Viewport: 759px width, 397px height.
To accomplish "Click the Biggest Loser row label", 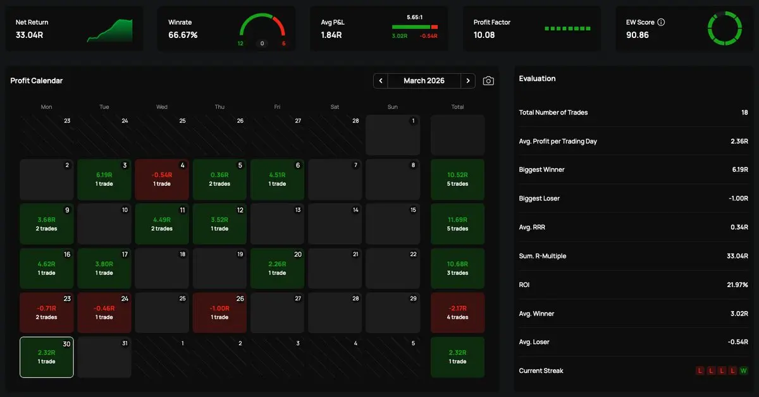I will coord(539,198).
